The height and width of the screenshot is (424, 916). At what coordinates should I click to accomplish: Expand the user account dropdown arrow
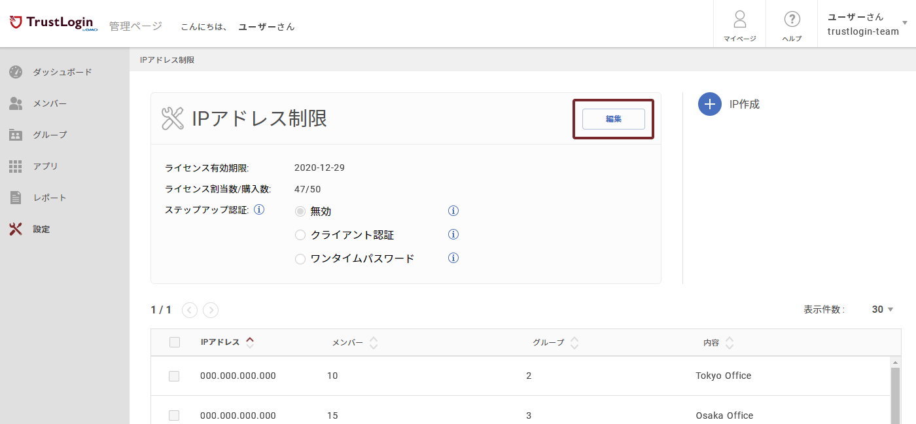(x=905, y=23)
